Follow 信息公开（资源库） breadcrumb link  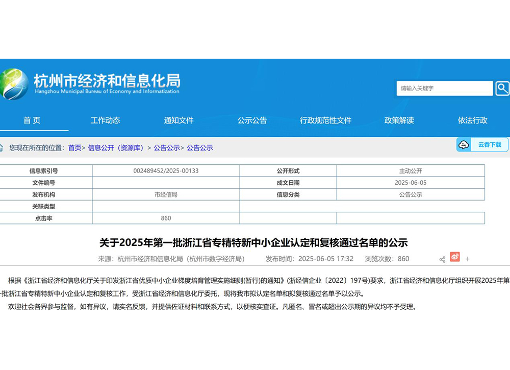click(x=117, y=148)
